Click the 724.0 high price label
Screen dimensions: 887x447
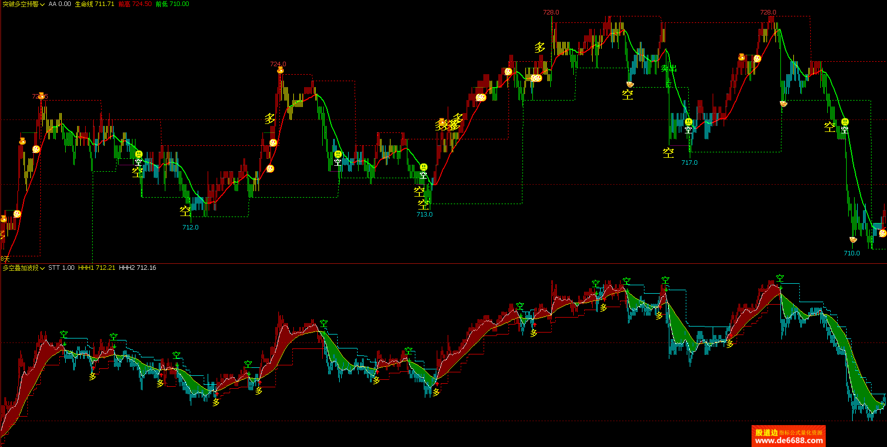coord(278,64)
